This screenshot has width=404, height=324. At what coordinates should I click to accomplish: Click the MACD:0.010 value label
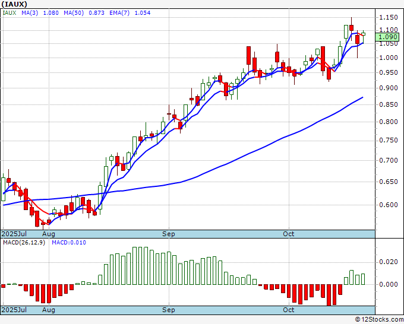point(69,243)
